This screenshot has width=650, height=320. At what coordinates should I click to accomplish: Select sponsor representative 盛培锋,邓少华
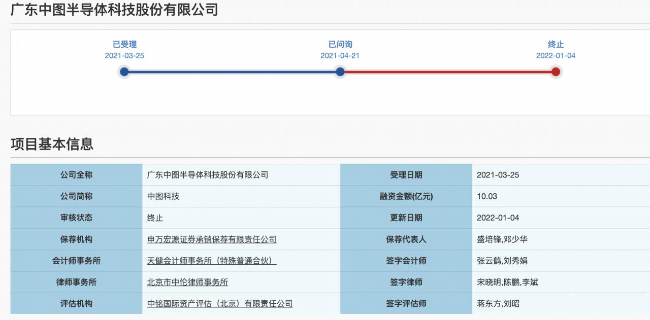tap(501, 239)
